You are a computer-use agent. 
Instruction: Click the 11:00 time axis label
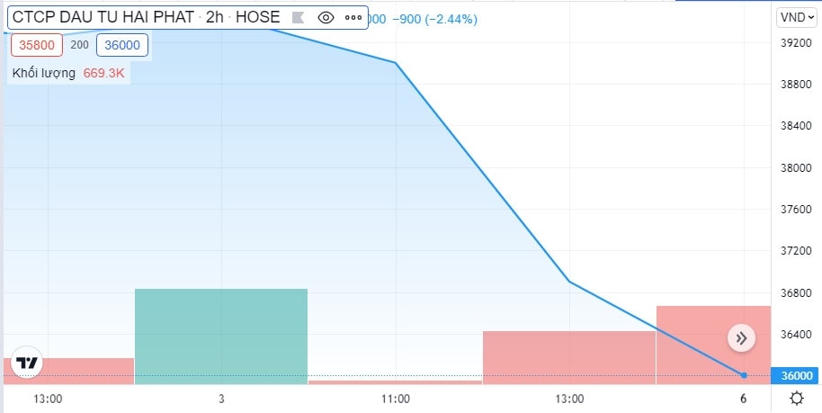coord(396,399)
